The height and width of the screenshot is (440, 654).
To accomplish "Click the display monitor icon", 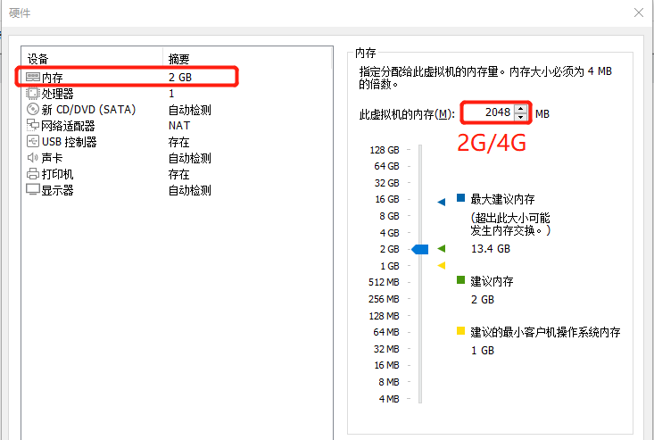I will pos(32,190).
